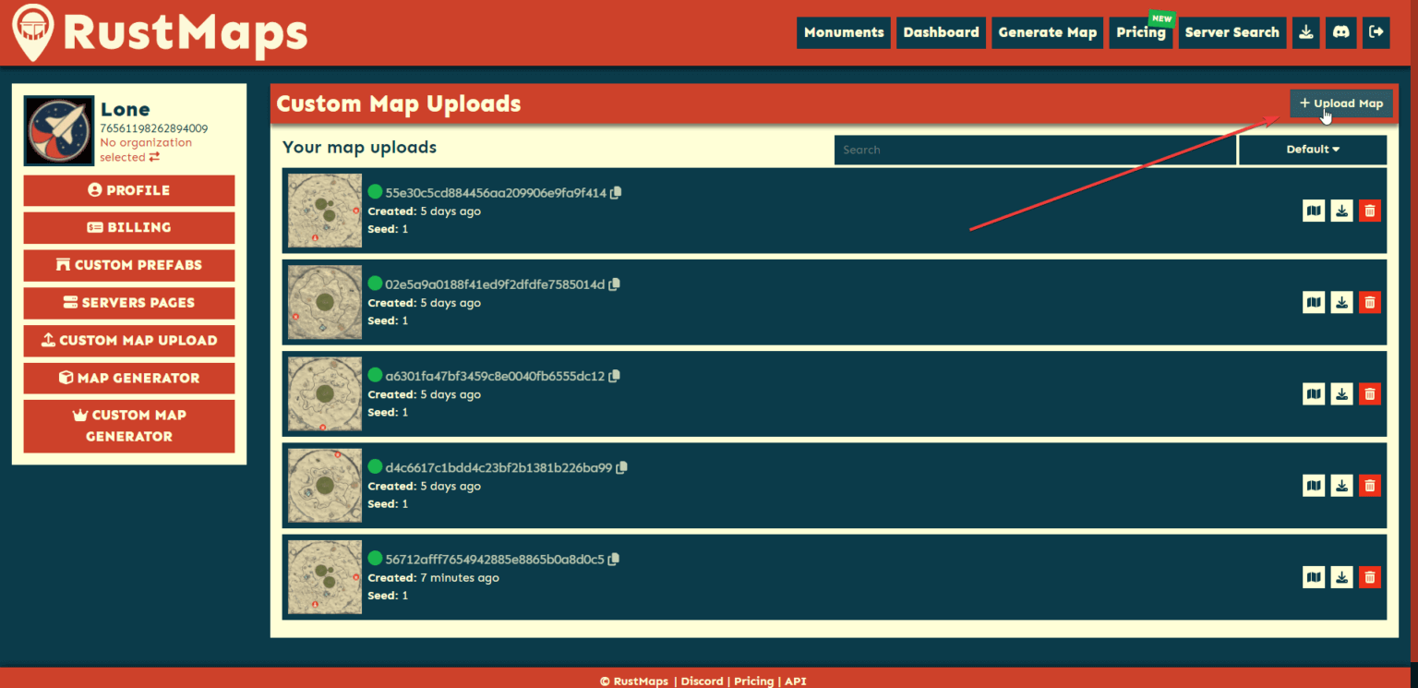Open the Discord icon in header
The image size is (1418, 688).
click(x=1340, y=32)
